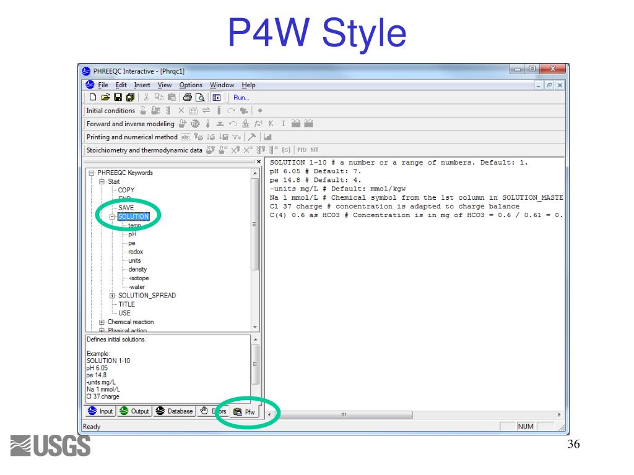Viewport: 634px width, 475px height.
Task: Click the description pane vertical scrollbar thumb
Action: pos(255,364)
